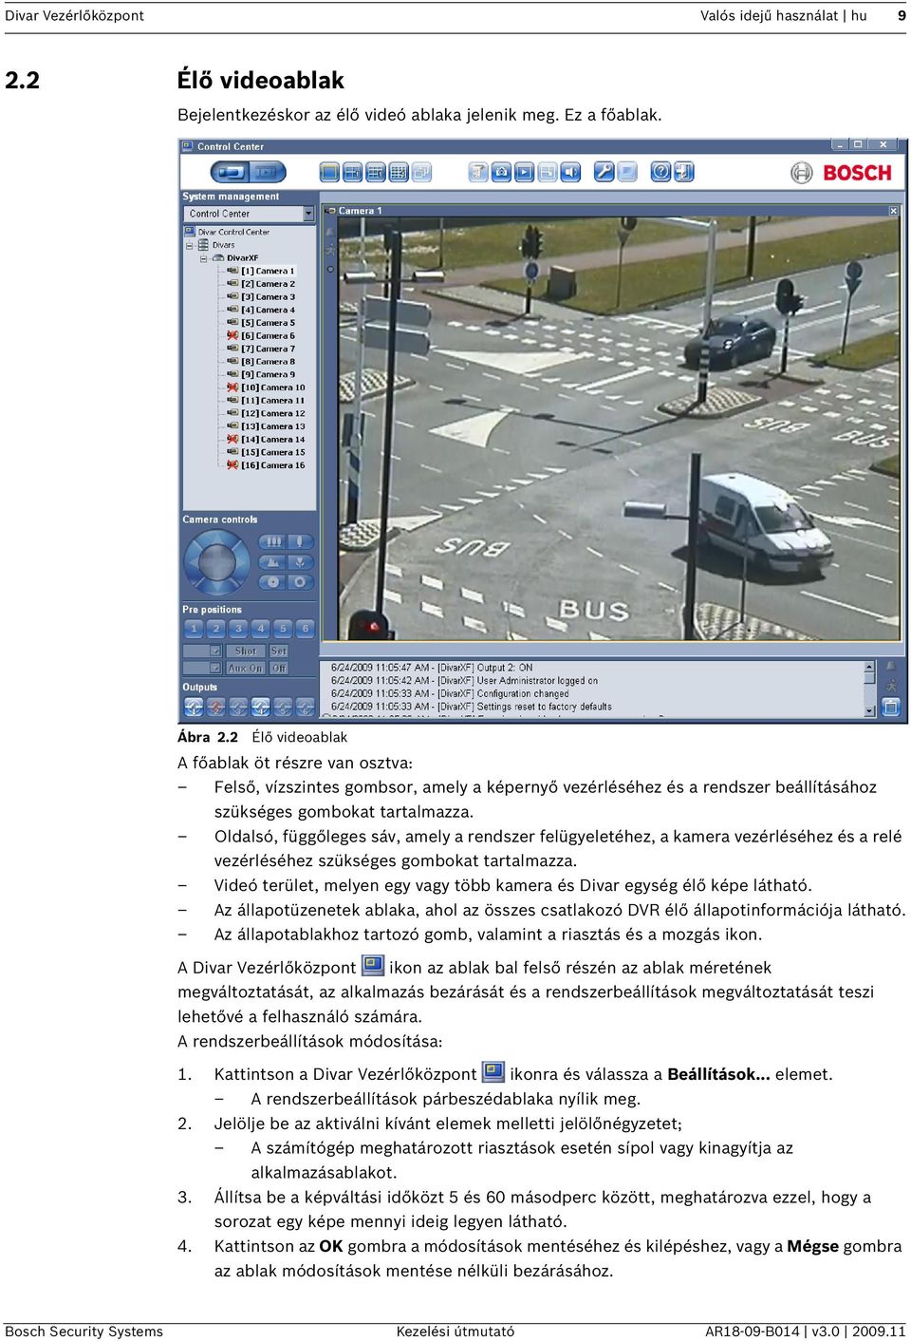Click the status window button

(x=891, y=707)
